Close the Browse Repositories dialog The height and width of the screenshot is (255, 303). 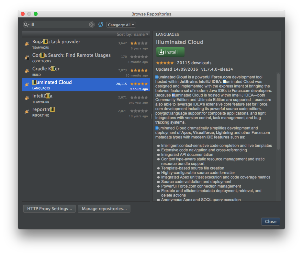click(x=271, y=221)
